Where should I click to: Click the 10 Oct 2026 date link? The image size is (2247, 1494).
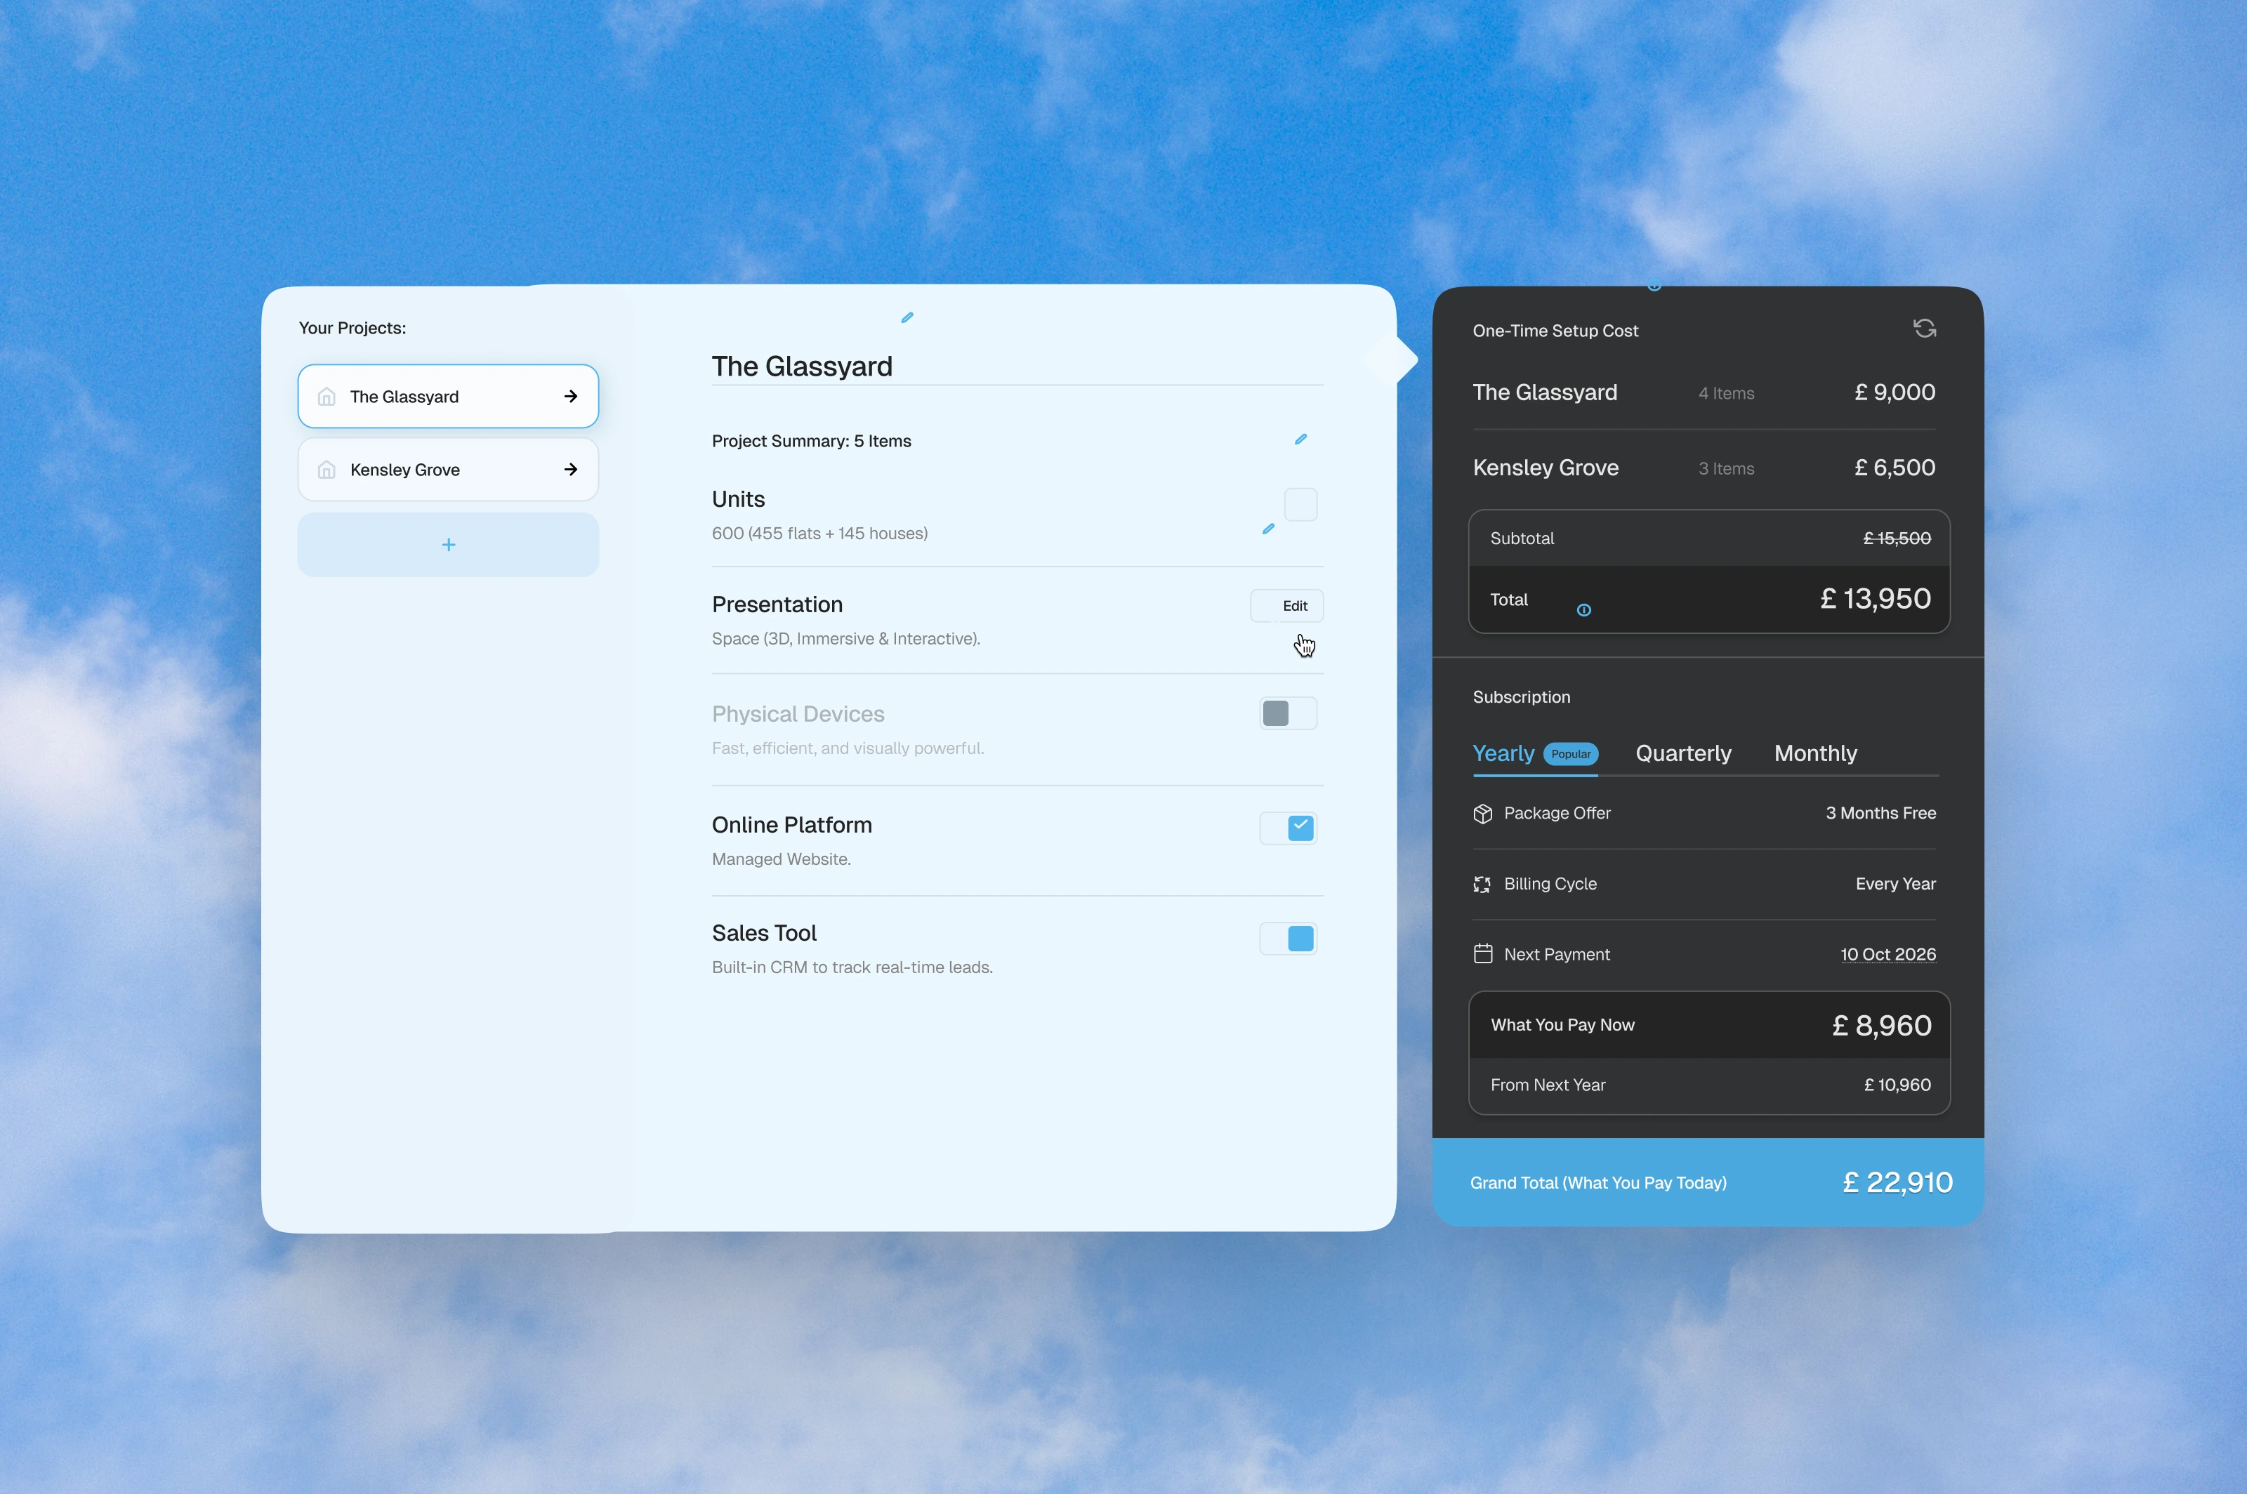point(1887,955)
